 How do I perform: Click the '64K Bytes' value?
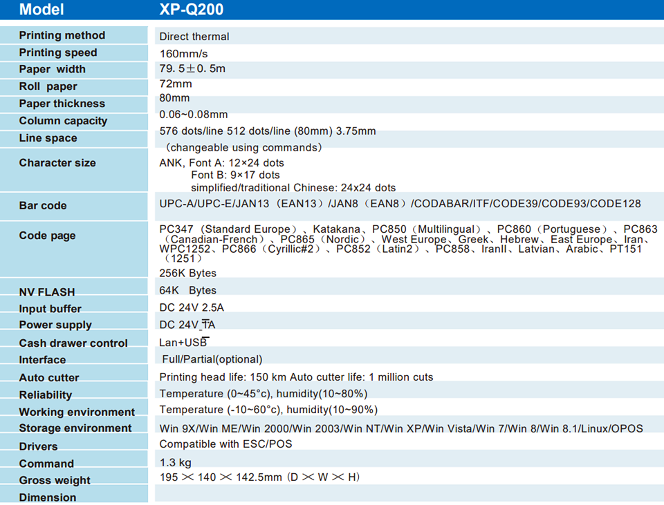(x=187, y=290)
